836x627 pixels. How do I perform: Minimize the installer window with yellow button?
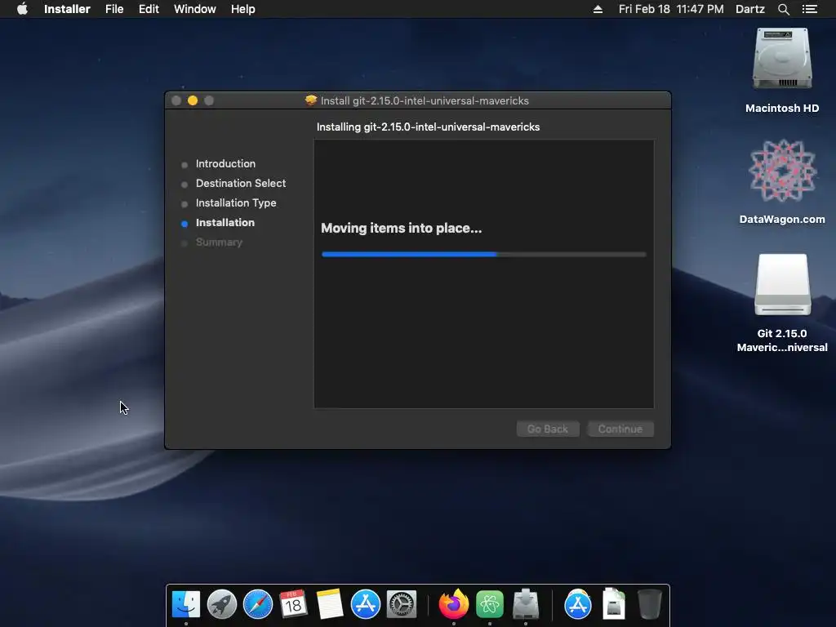193,100
